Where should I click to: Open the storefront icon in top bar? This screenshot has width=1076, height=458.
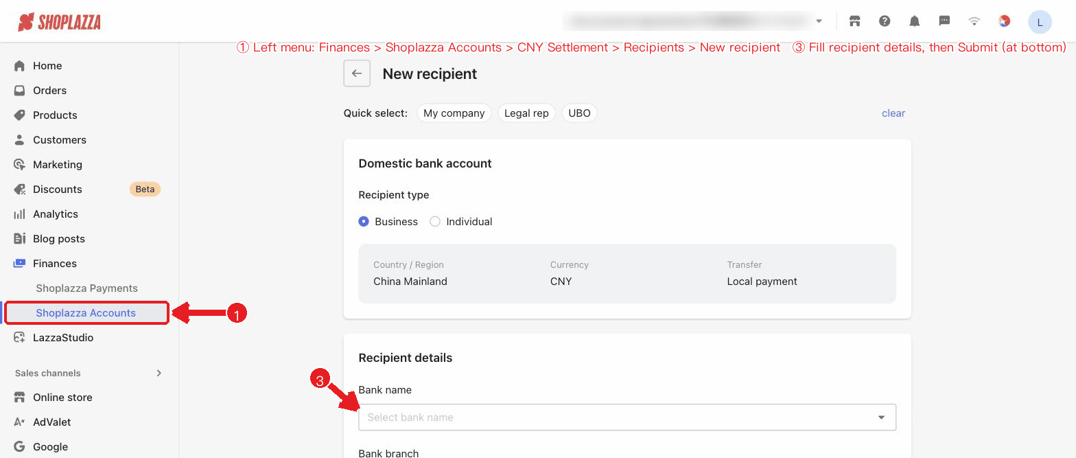pyautogui.click(x=854, y=21)
